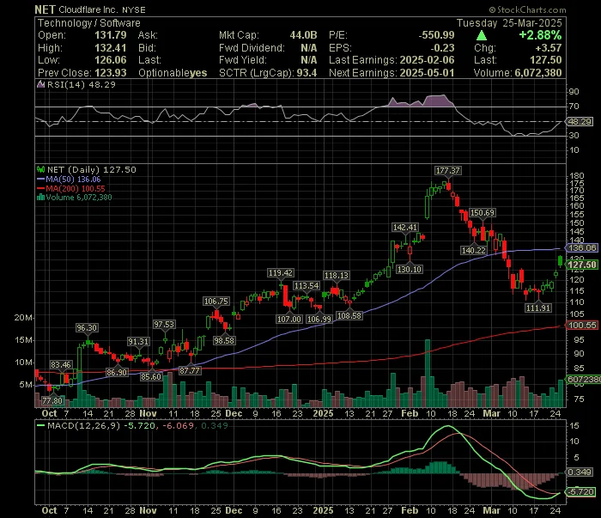601x518 pixels.
Task: Click the 140.22 price label
Action: pyautogui.click(x=474, y=250)
